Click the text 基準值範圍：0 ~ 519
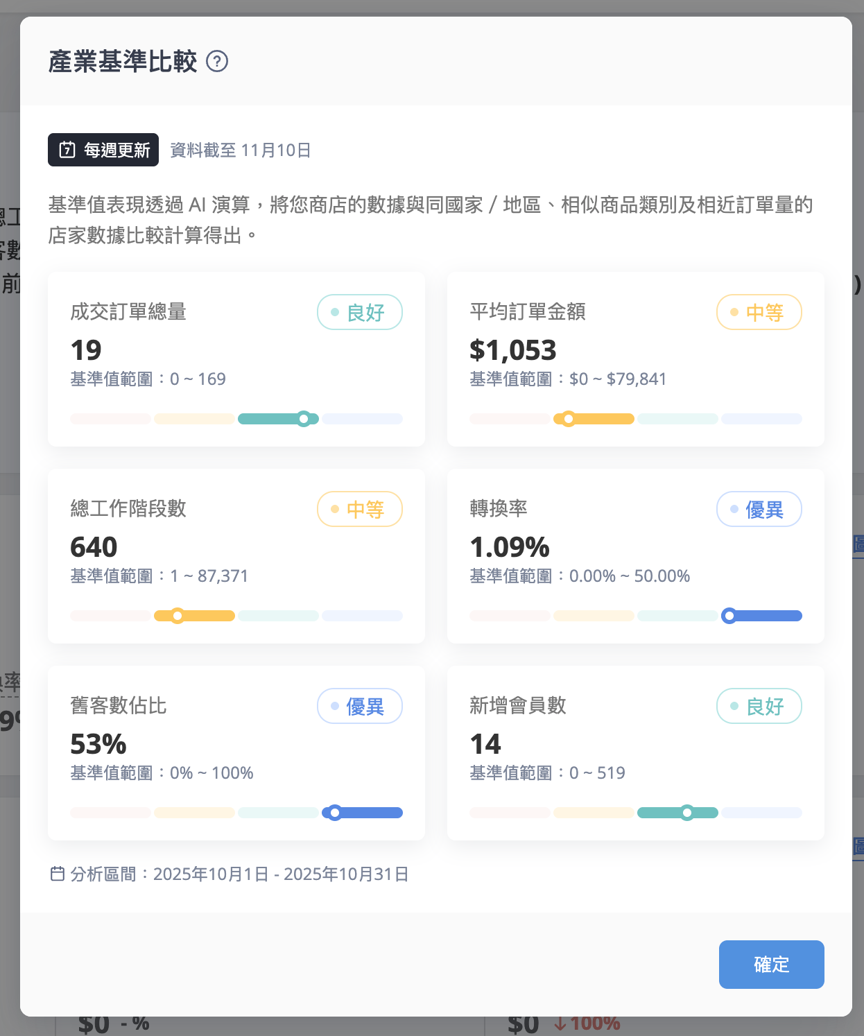 click(x=547, y=773)
